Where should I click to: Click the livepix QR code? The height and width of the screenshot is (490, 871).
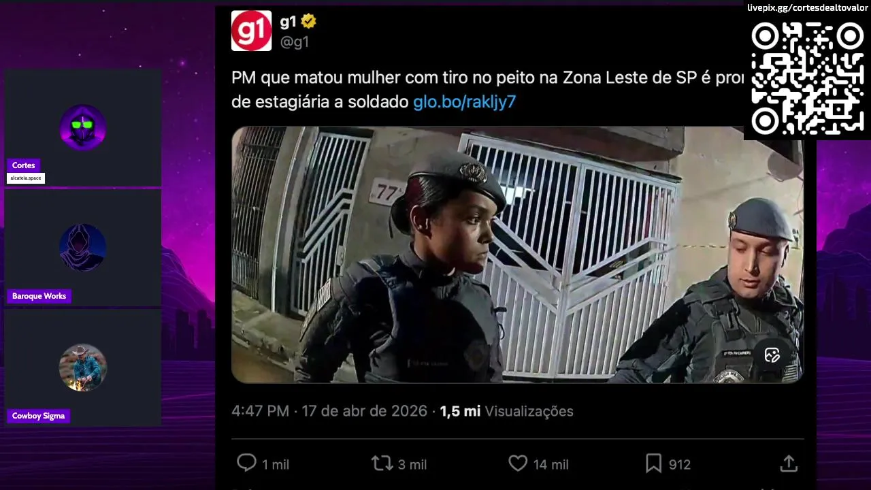pos(807,77)
